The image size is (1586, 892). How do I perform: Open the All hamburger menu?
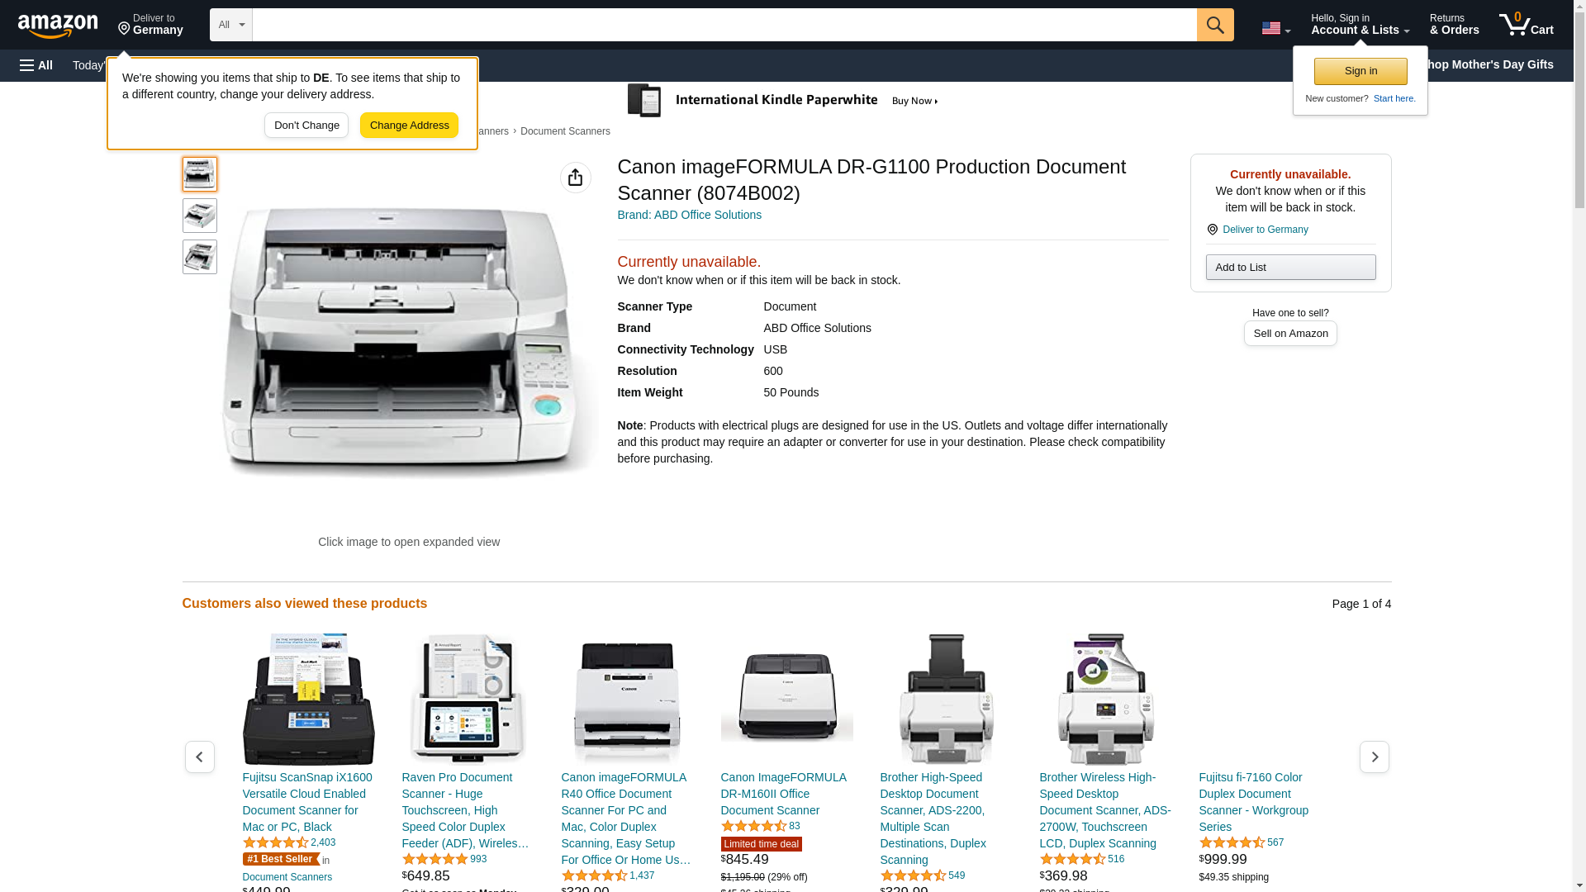[x=36, y=65]
